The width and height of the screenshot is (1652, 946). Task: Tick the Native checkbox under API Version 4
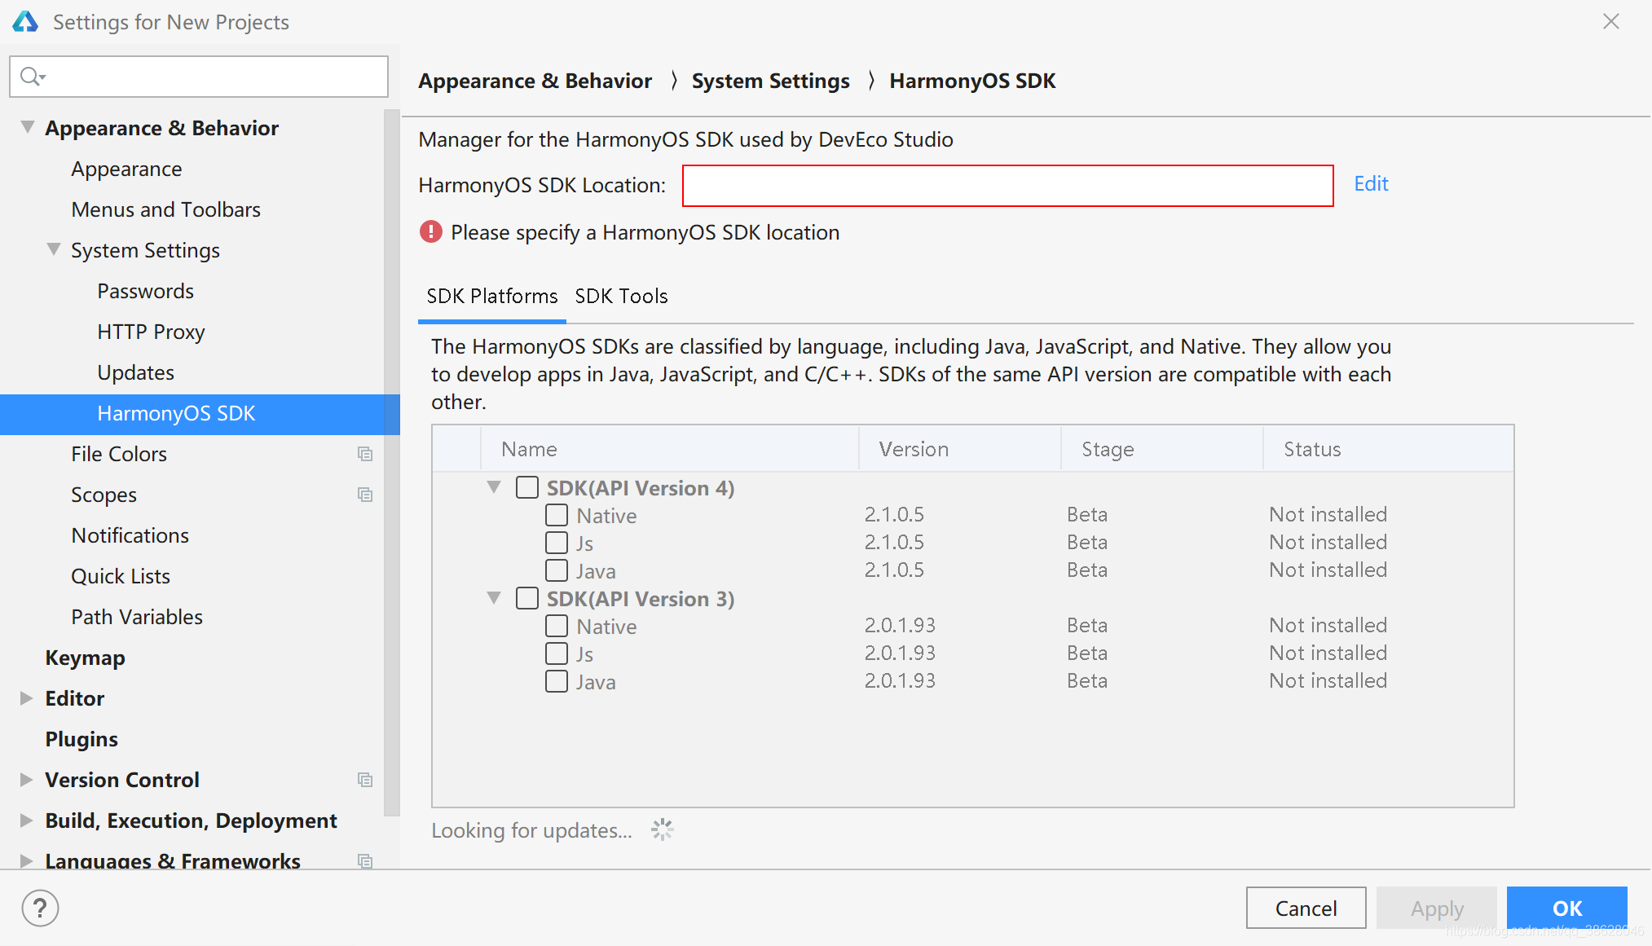click(557, 515)
